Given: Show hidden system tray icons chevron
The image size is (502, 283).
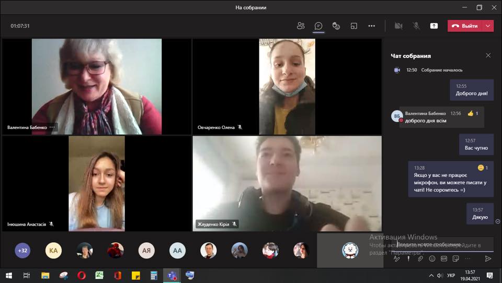Looking at the screenshot, I should (431, 276).
